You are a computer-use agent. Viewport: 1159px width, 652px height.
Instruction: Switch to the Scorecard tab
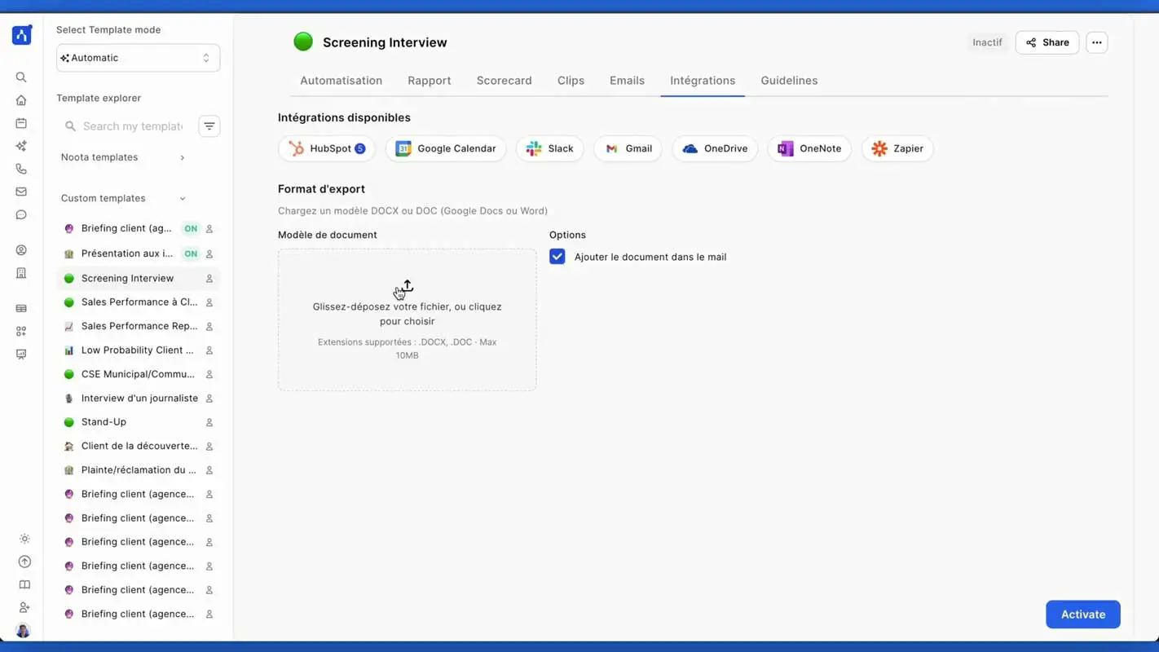click(x=504, y=81)
